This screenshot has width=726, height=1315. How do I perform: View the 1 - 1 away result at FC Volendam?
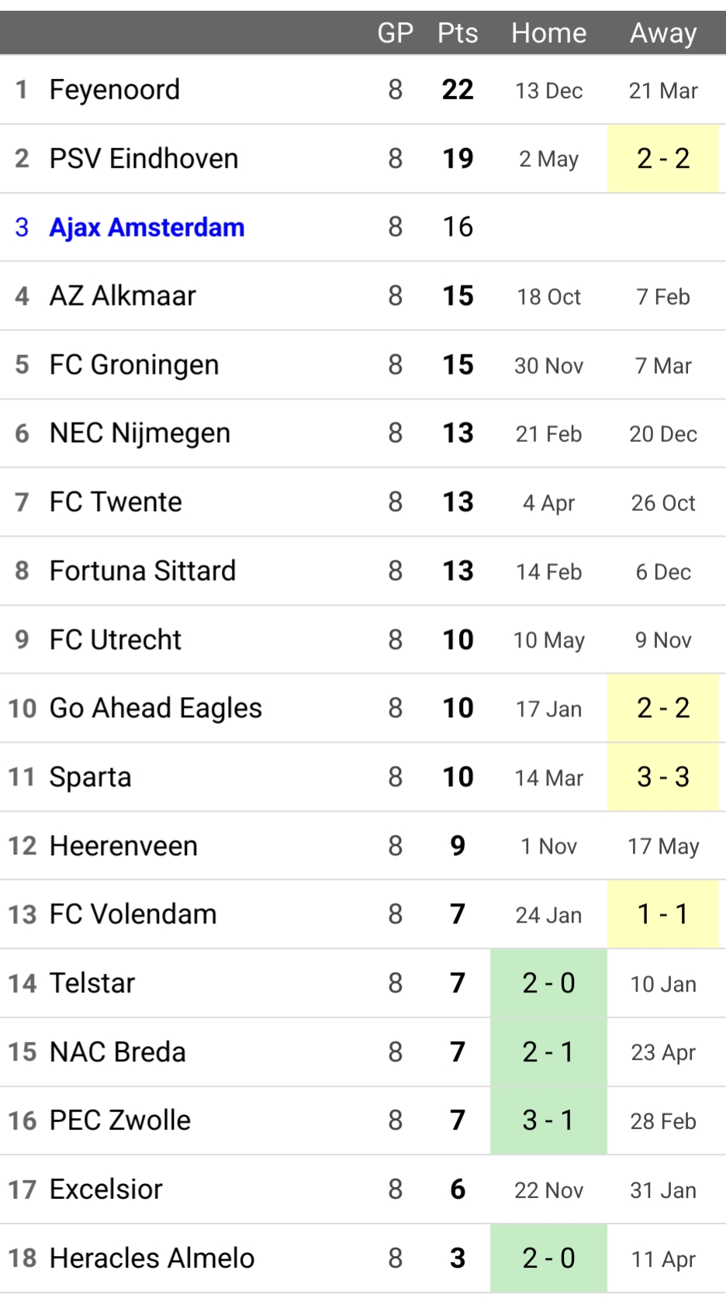click(663, 915)
